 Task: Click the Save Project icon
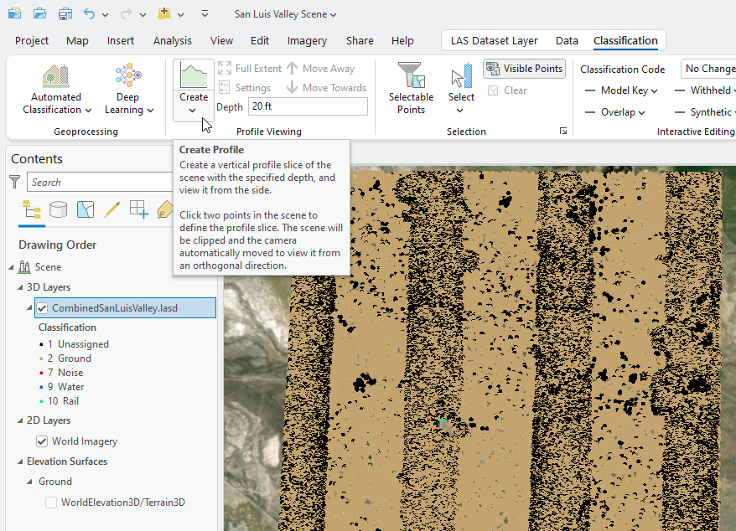(x=65, y=14)
